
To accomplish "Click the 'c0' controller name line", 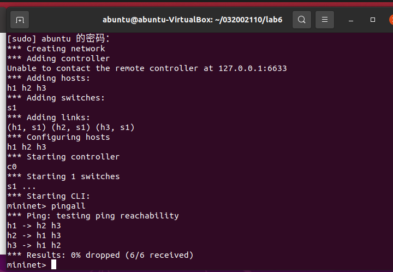I will (12, 167).
